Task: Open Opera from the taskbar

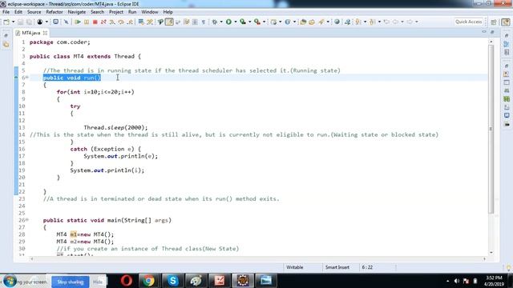Action: [x=127, y=281]
